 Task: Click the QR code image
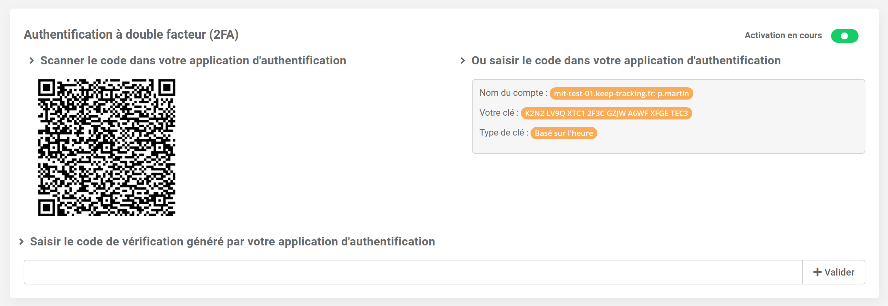point(107,148)
